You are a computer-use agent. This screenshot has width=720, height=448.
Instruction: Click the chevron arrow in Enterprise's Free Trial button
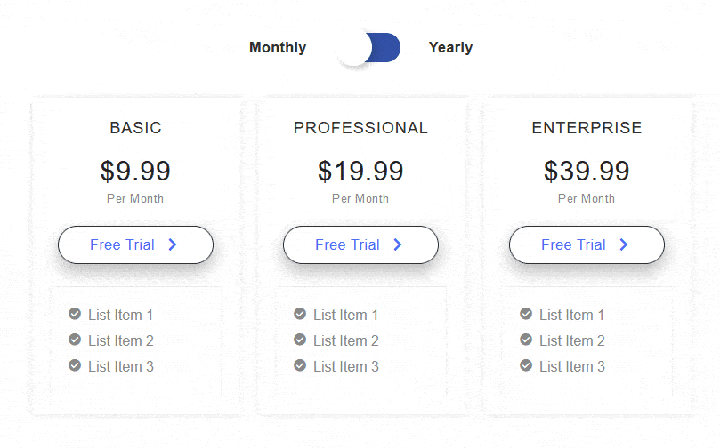tap(624, 244)
